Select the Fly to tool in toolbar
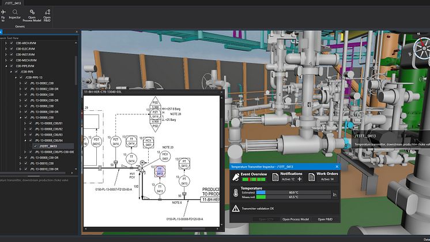 tap(3, 16)
